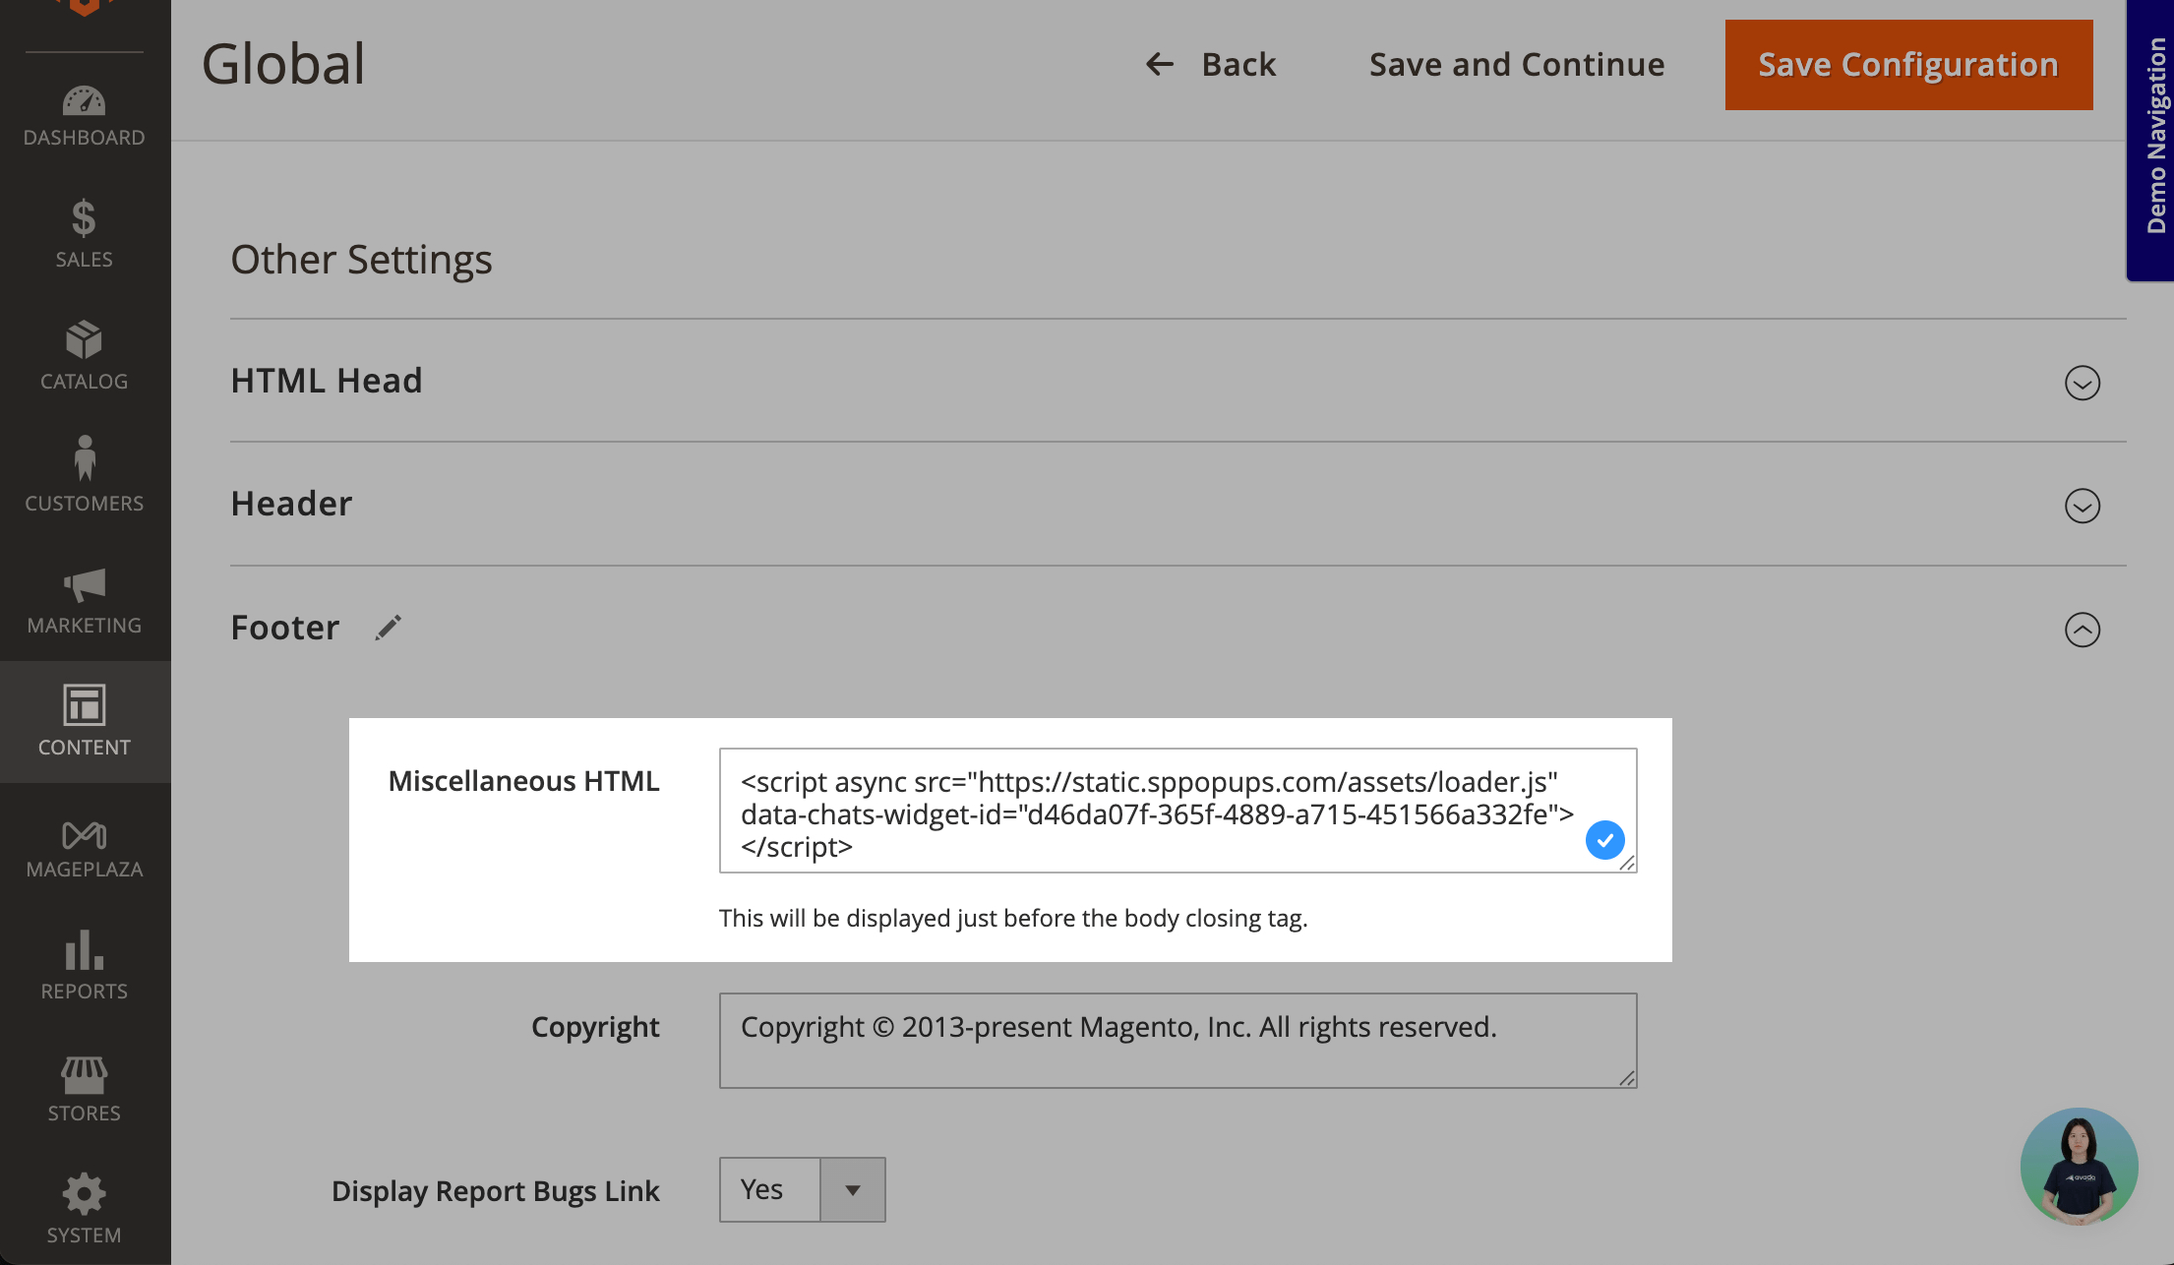Open the System gear icon menu

[x=84, y=1195]
